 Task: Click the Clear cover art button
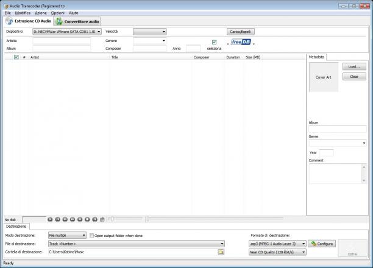point(354,77)
